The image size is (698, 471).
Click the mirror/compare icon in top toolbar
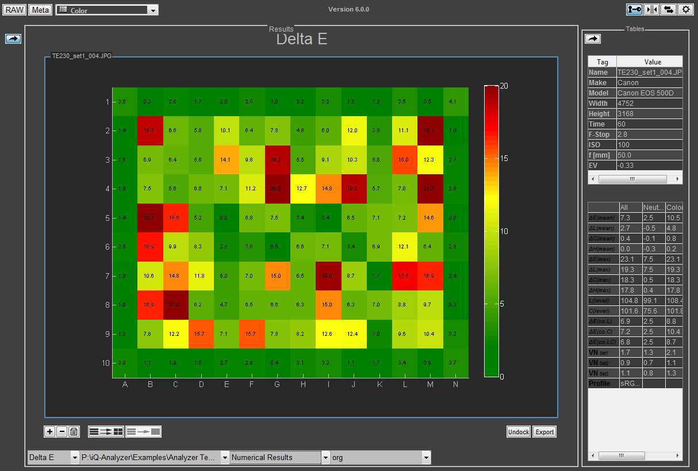pos(651,9)
